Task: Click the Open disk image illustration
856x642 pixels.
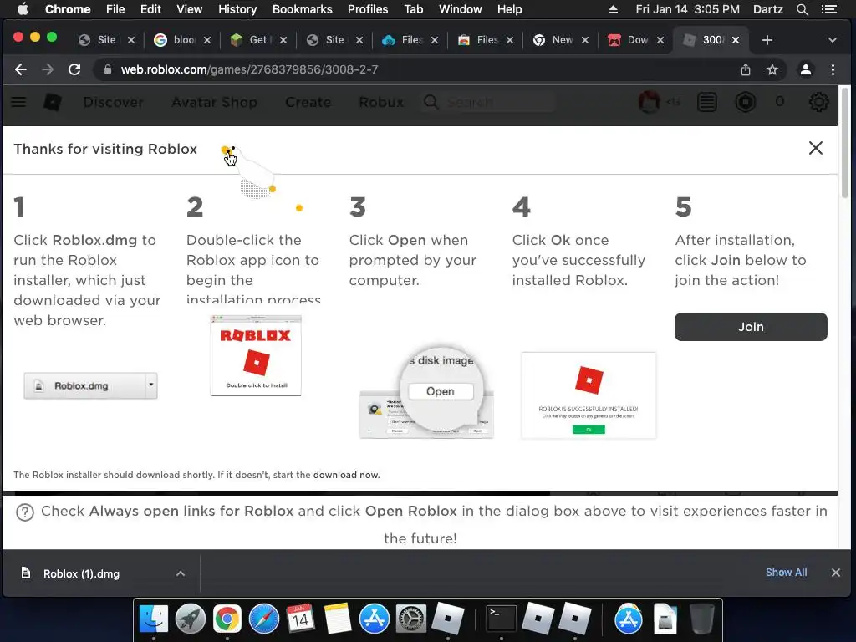Action: (426, 392)
